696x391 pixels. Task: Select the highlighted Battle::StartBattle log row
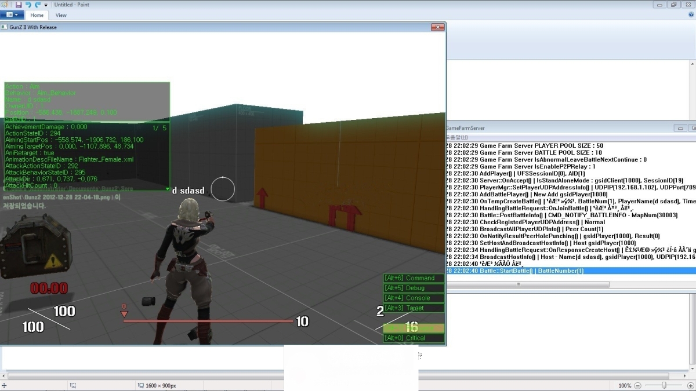pos(571,271)
